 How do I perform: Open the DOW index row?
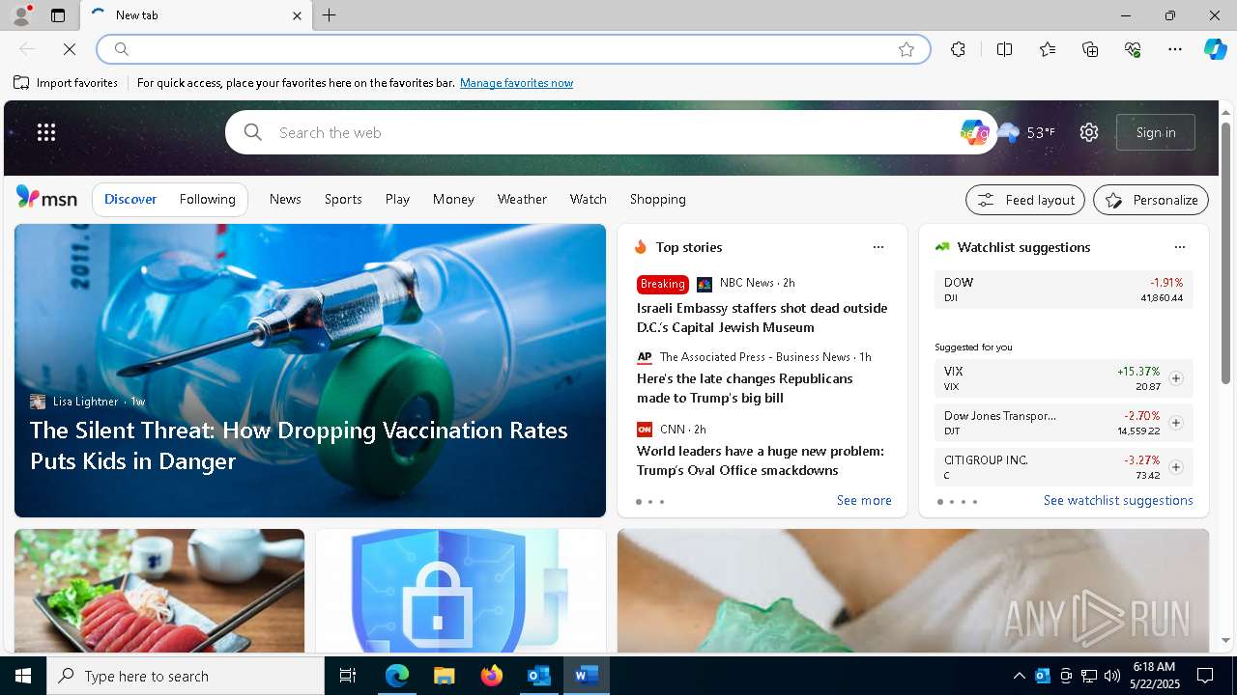coord(1063,290)
